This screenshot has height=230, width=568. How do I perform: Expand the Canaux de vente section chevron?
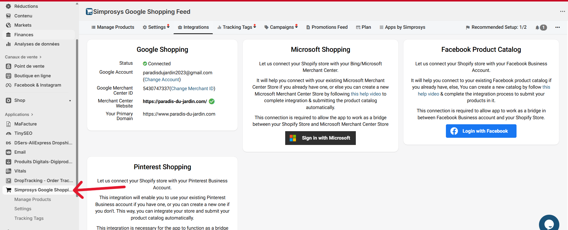point(40,57)
